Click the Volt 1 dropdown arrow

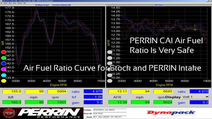point(207,97)
